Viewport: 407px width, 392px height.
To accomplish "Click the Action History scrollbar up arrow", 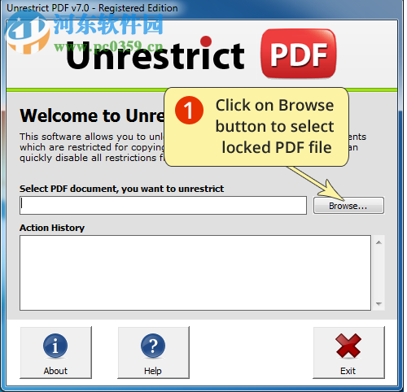I will 379,242.
